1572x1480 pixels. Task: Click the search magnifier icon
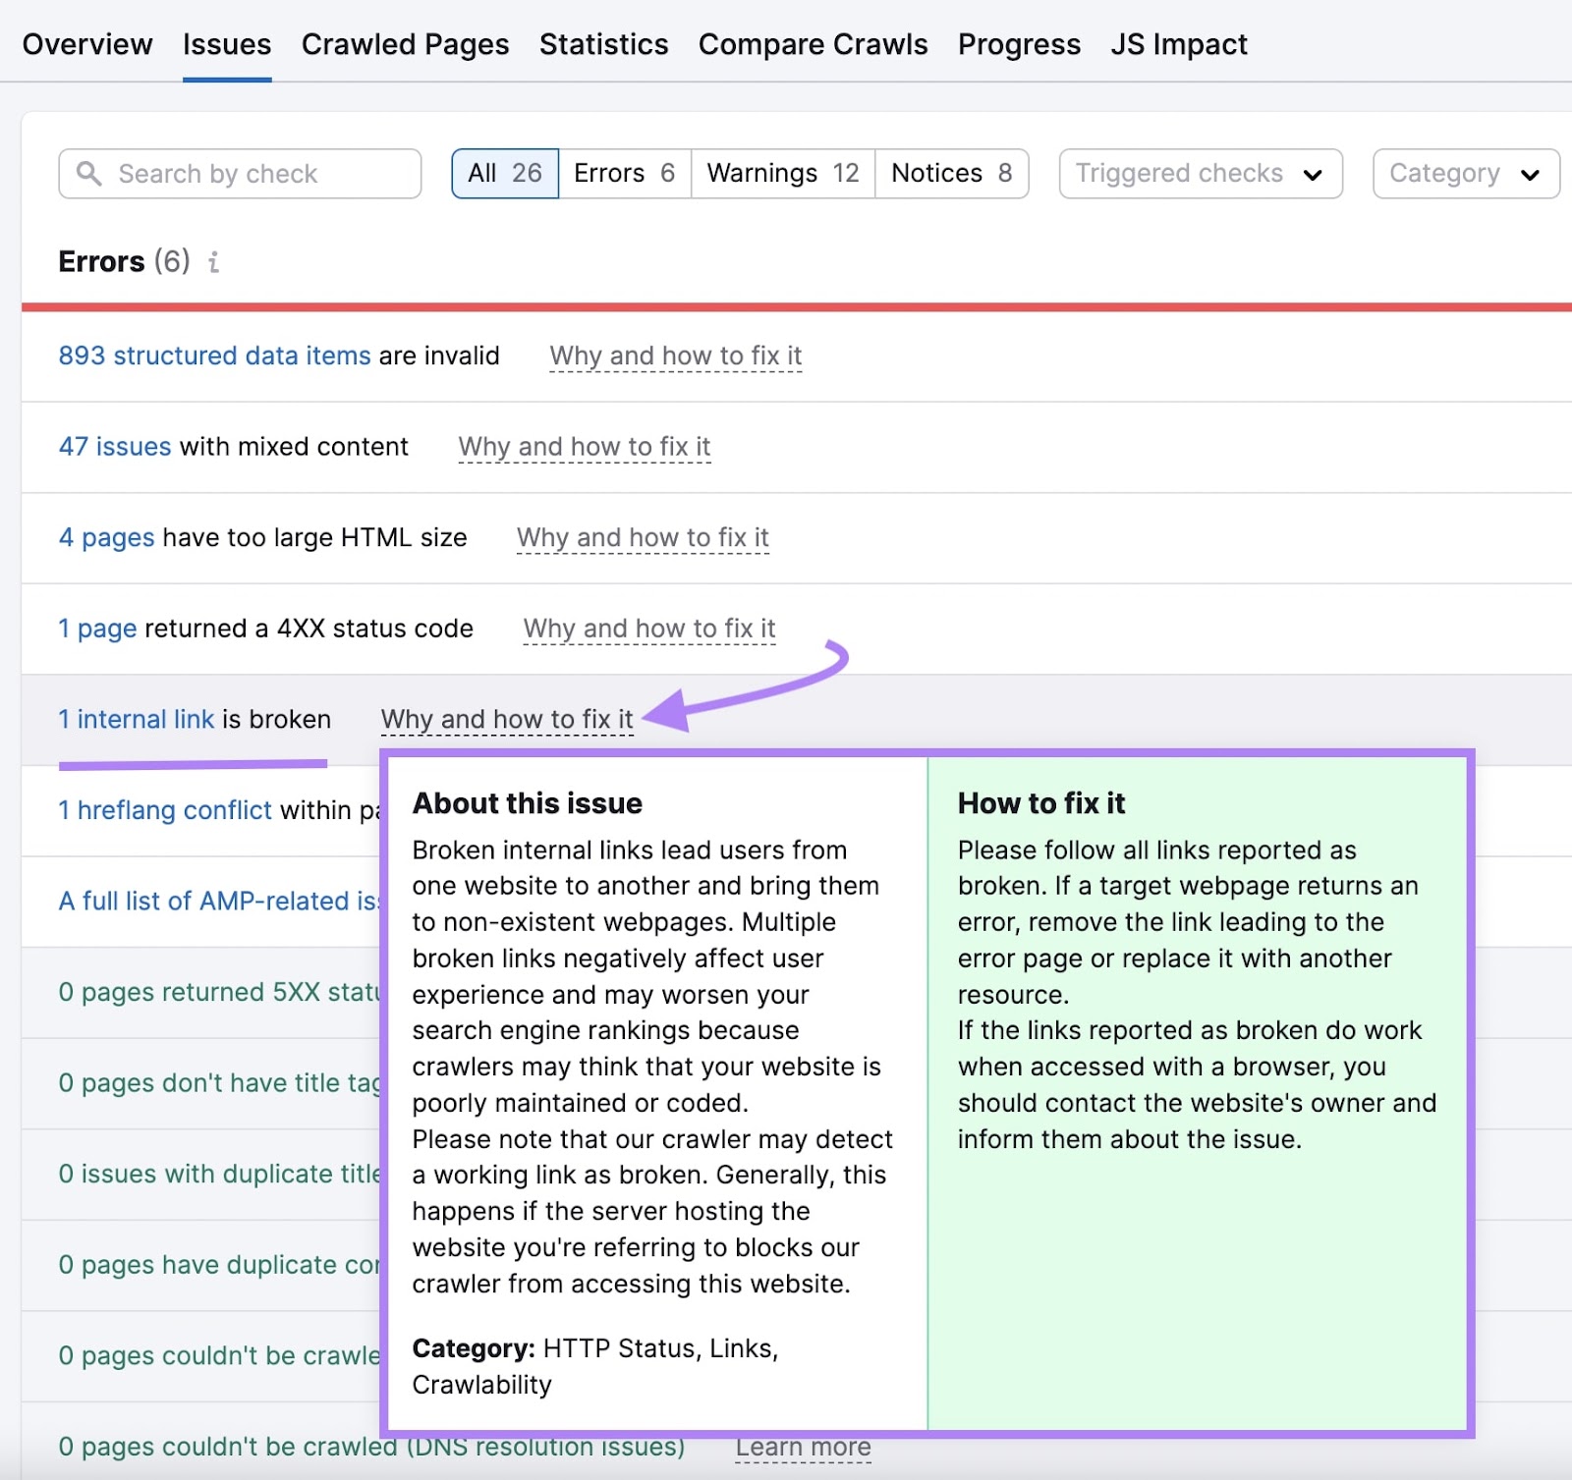[x=89, y=174]
